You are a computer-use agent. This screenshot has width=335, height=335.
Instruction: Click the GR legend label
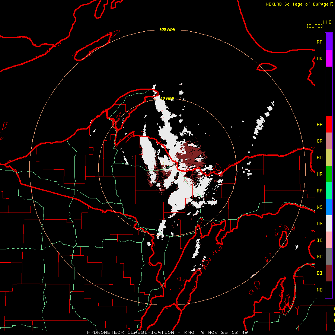pos(319,141)
